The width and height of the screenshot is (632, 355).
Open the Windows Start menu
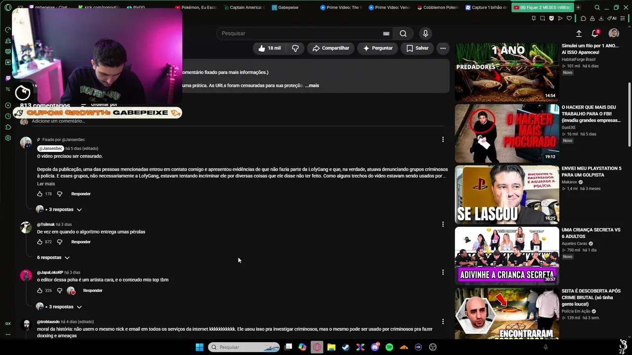click(x=199, y=347)
